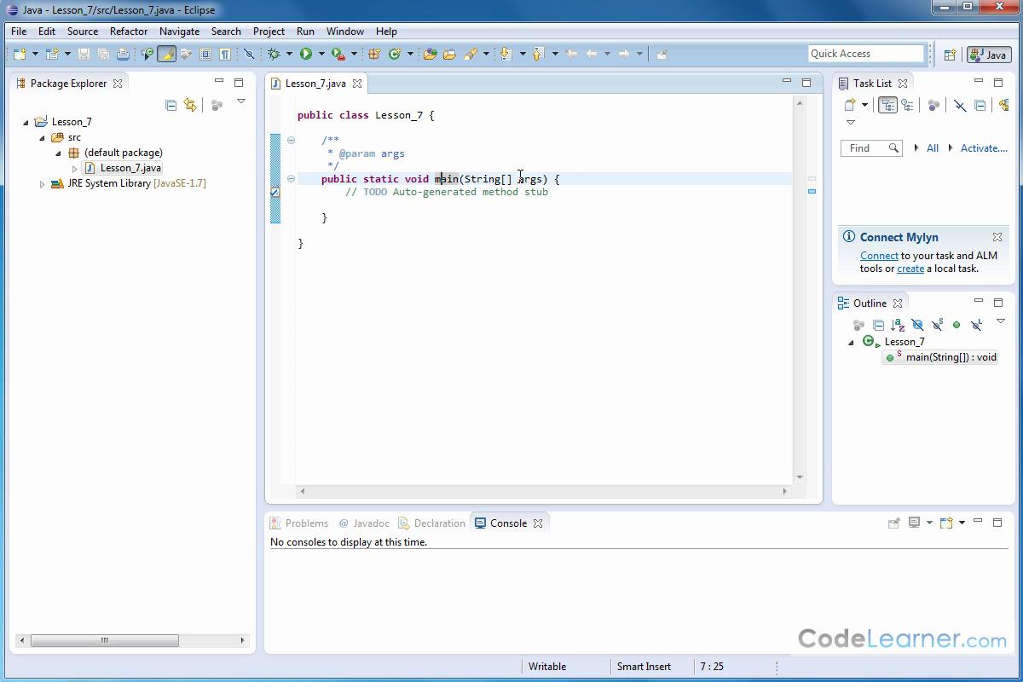The height and width of the screenshot is (682, 1023).
Task: Open Package Explorer view menu arrow
Action: click(x=241, y=101)
